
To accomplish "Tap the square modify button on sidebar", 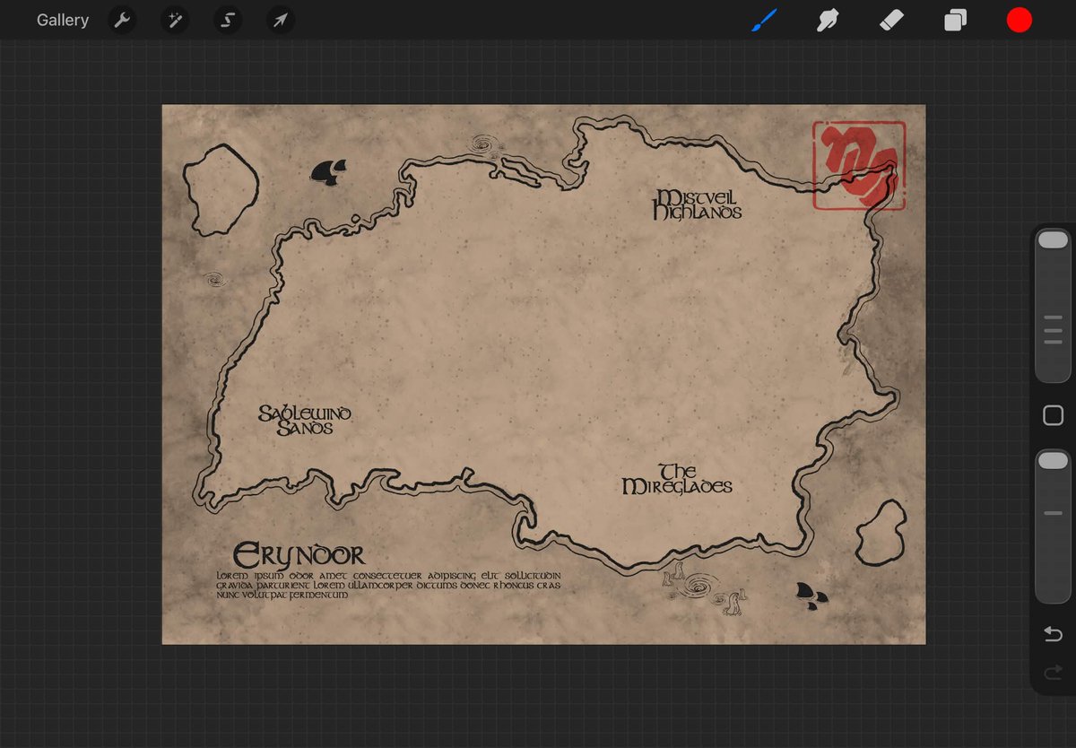I will 1053,415.
